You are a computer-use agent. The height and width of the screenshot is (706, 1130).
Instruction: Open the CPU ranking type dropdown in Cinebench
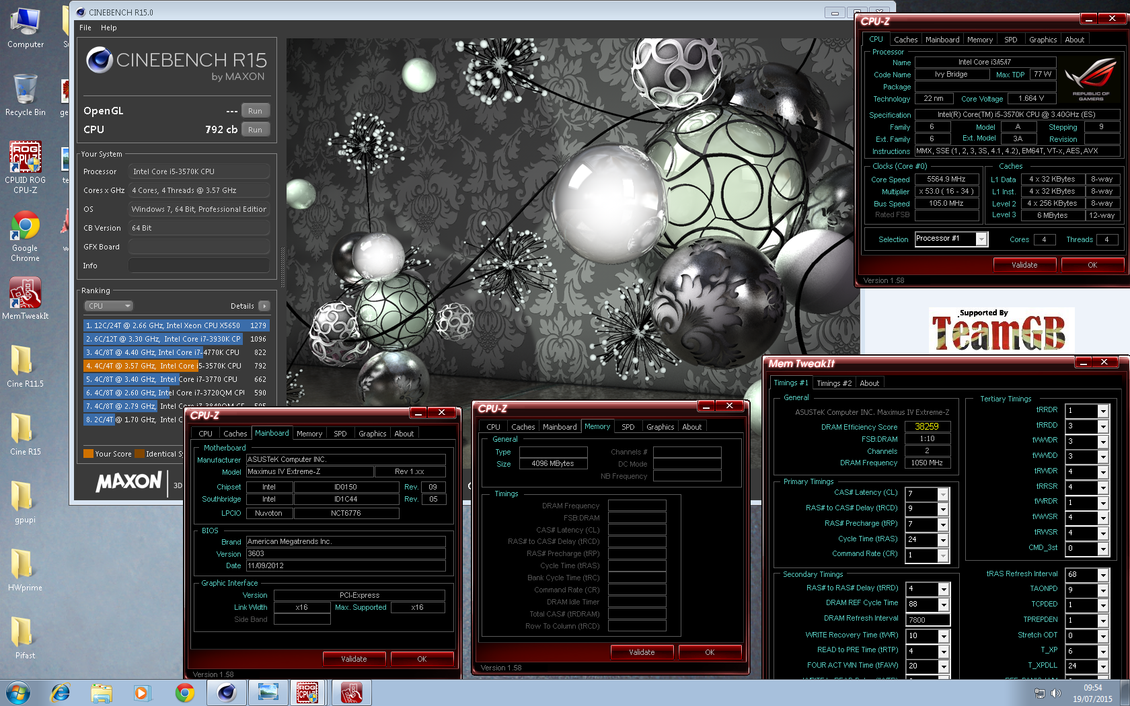click(108, 306)
